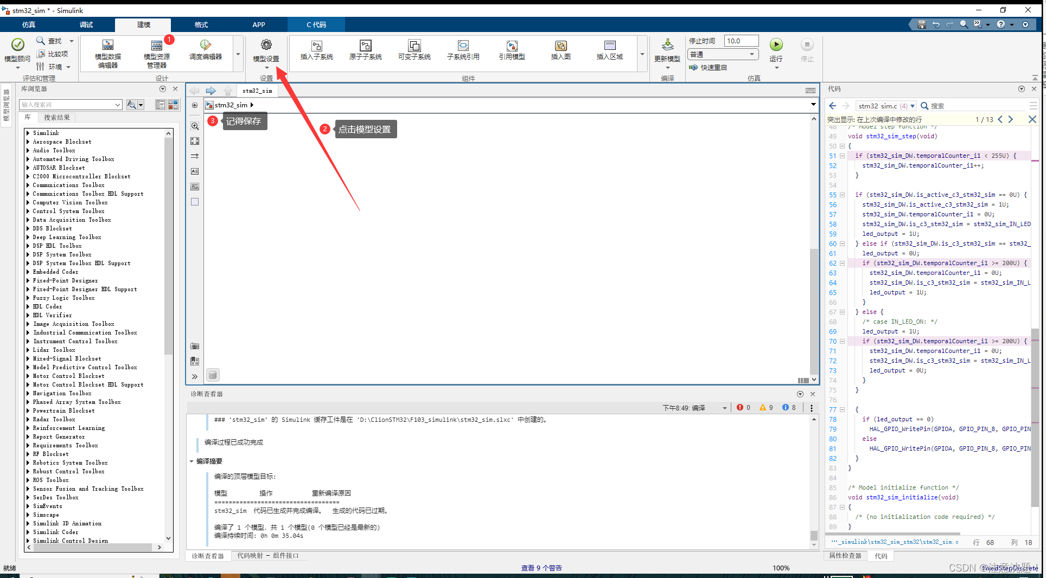Click the canvas zoom-in palette icon
1046x578 pixels.
coord(195,126)
